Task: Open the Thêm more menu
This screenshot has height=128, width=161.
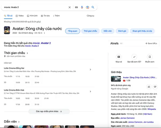Action: (x=56, y=16)
